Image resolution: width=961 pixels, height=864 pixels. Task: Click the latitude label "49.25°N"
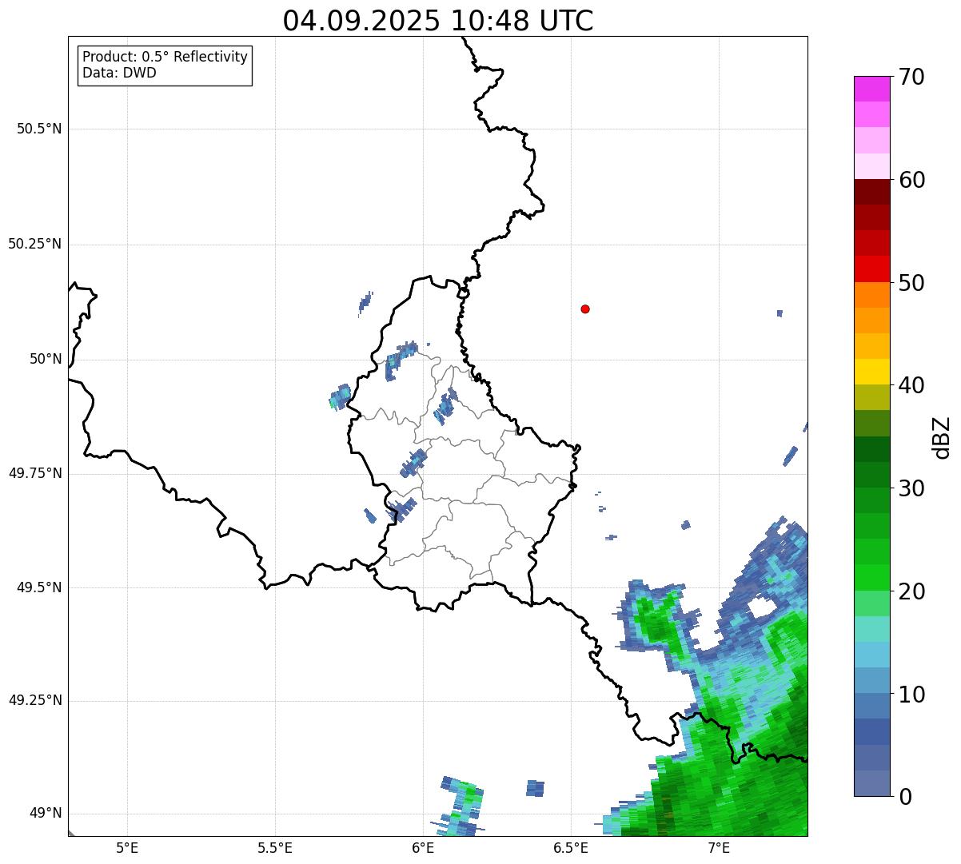(34, 700)
